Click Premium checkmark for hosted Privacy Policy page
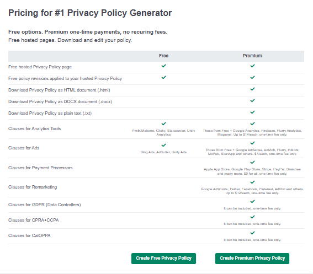313x274 pixels. (x=252, y=66)
